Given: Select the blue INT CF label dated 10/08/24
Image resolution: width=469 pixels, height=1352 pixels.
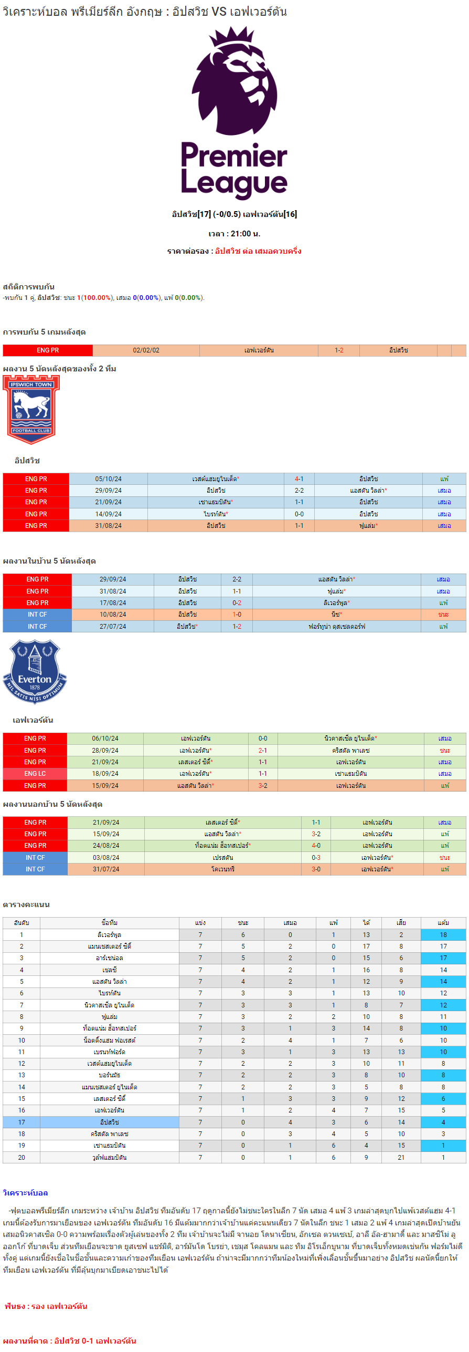Looking at the screenshot, I should (37, 615).
